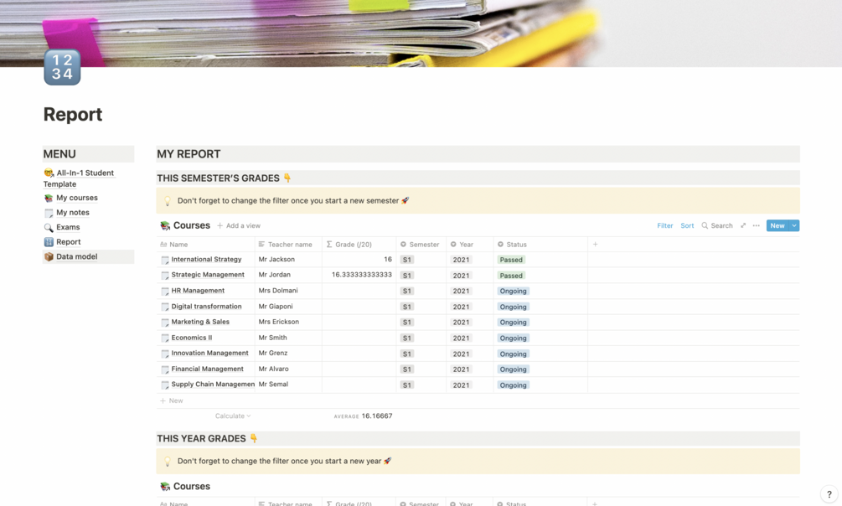Click the Grade (/20) column header

click(x=359, y=245)
